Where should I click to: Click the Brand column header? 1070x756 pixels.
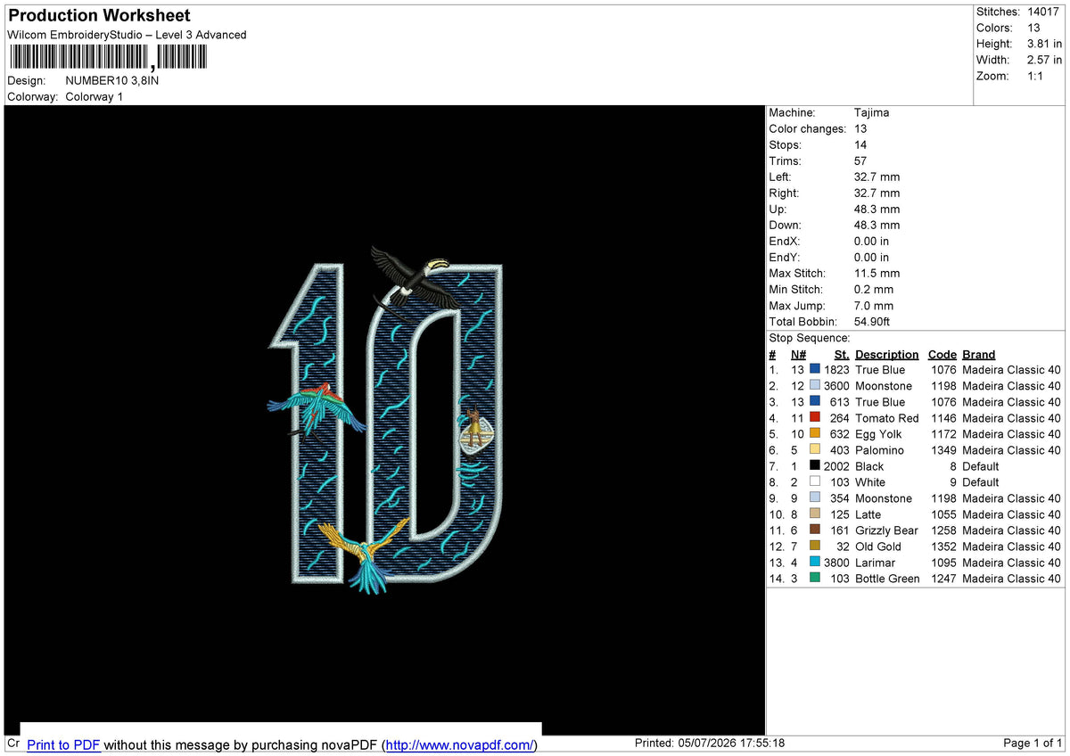(978, 354)
